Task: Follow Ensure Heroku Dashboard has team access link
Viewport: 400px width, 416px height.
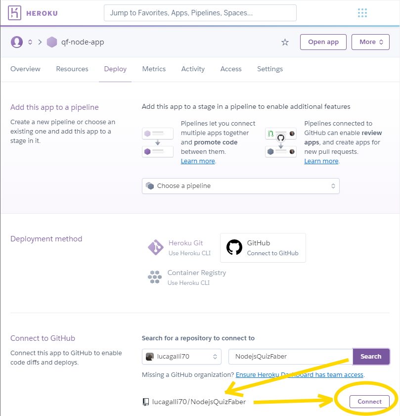Action: pyautogui.click(x=300, y=375)
